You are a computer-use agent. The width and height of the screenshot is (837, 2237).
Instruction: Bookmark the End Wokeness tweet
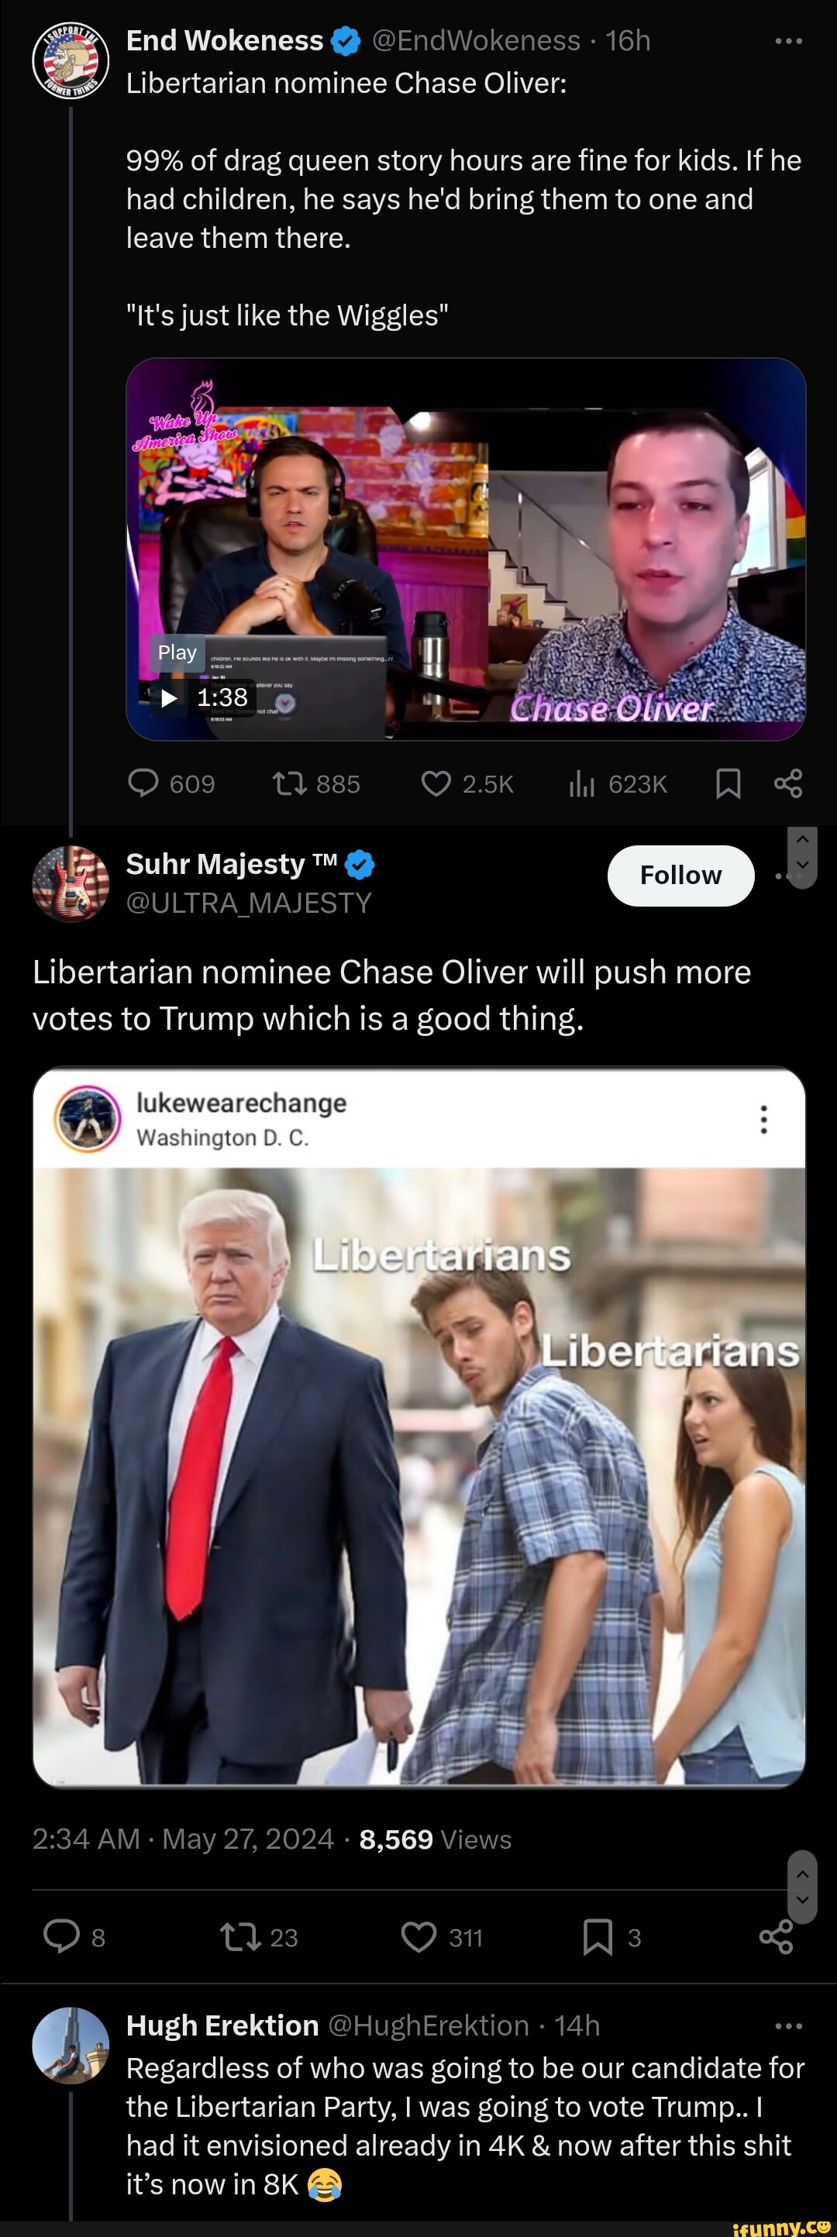728,784
